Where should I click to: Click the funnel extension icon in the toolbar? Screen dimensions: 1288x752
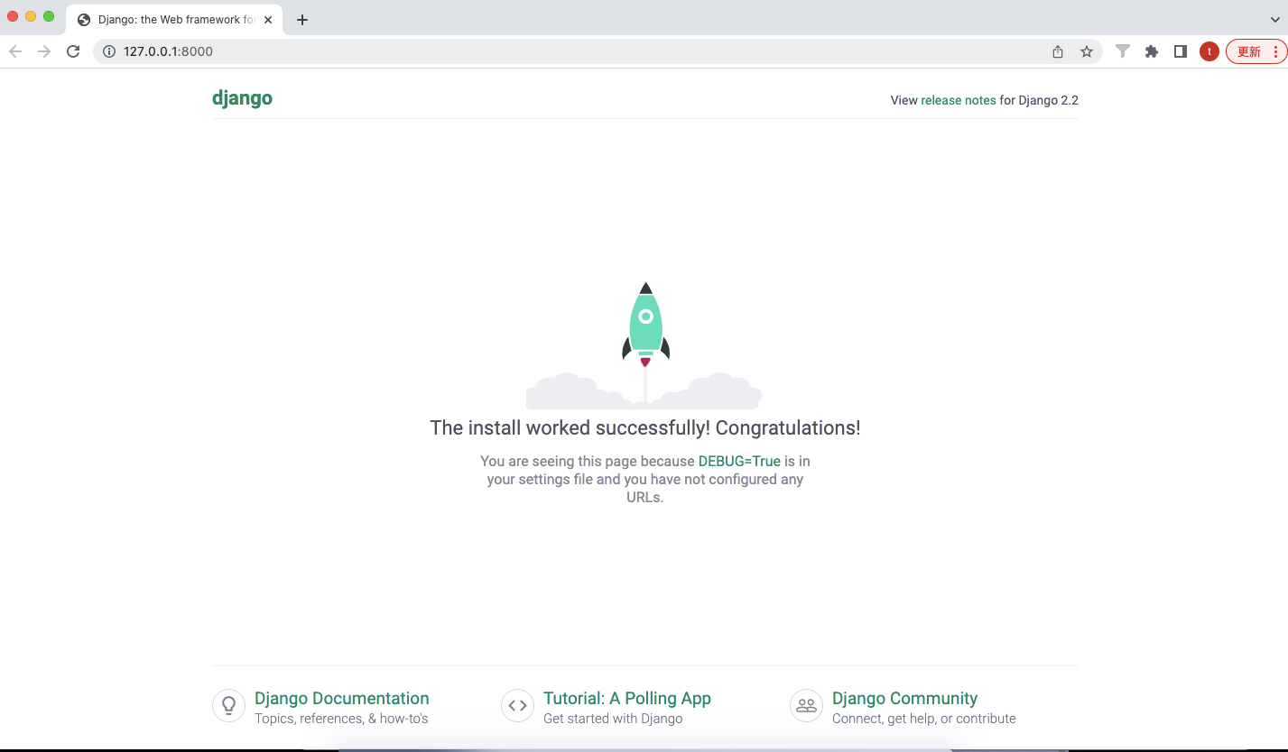[x=1122, y=51]
